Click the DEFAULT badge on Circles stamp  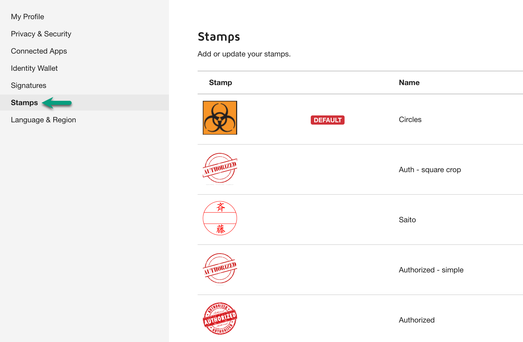tap(327, 120)
